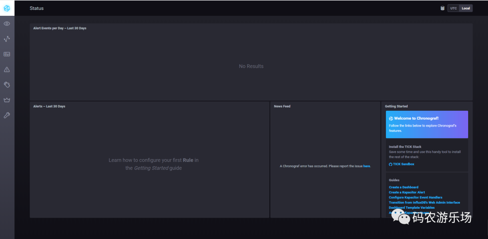Click the Getting Started cell title
The image size is (488, 239).
(x=396, y=107)
